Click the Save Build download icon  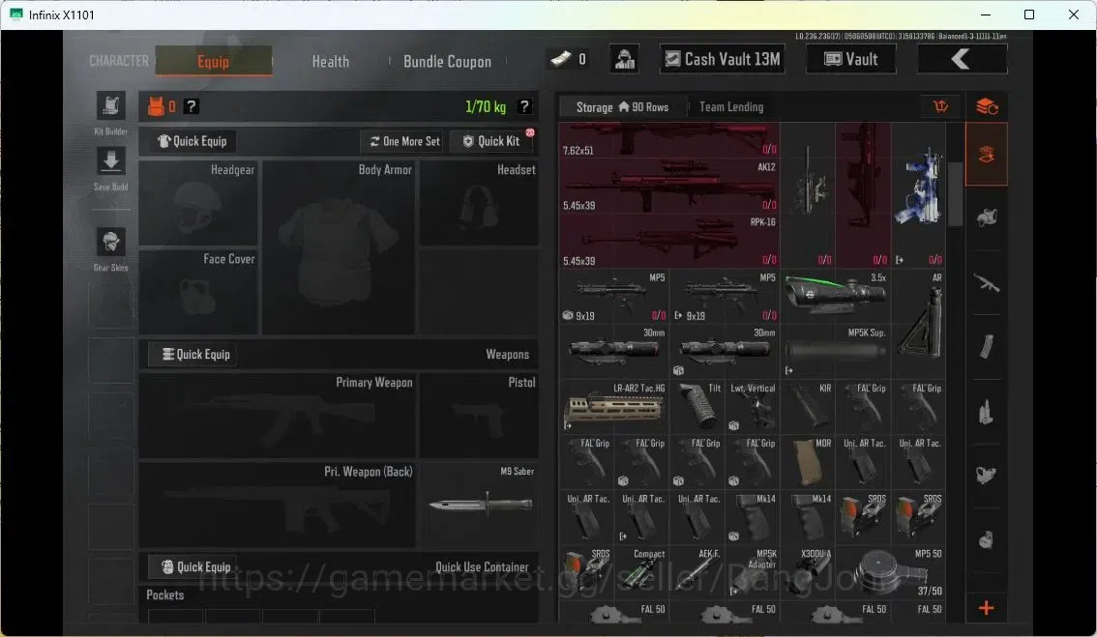click(x=110, y=161)
